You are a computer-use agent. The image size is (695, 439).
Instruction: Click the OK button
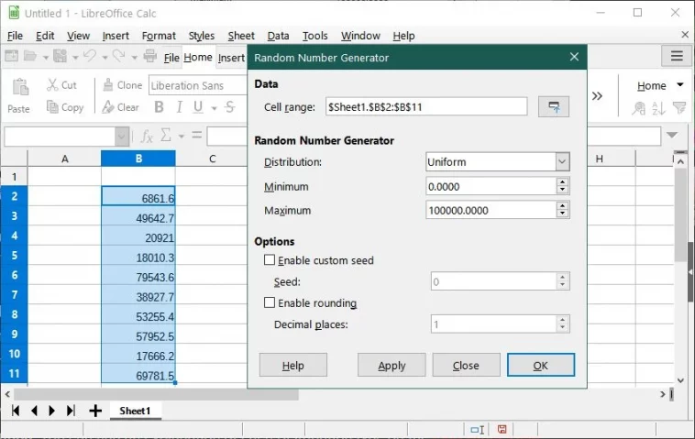pyautogui.click(x=541, y=365)
